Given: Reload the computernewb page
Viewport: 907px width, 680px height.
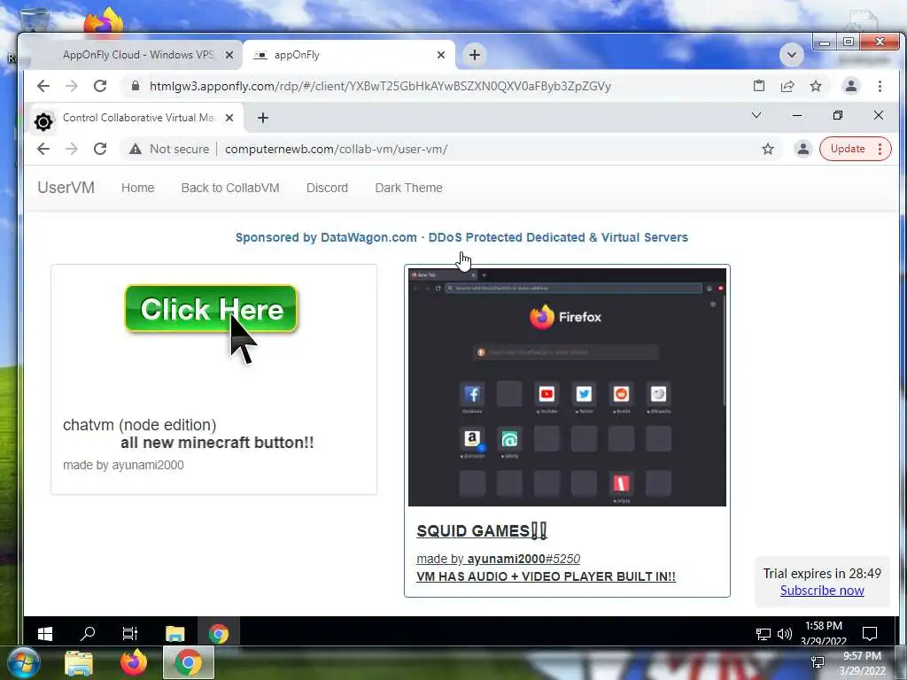Looking at the screenshot, I should pyautogui.click(x=100, y=149).
